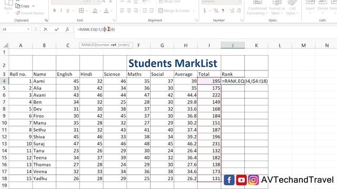Increase decimal places
Image resolution: width=337 pixels, height=189 pixels.
232,10
